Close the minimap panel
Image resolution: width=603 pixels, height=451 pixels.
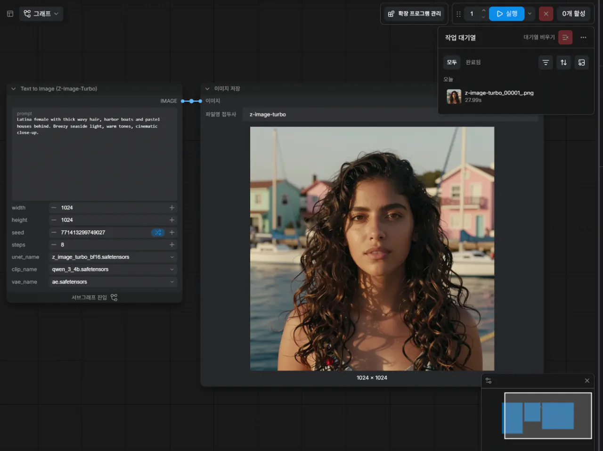(587, 381)
